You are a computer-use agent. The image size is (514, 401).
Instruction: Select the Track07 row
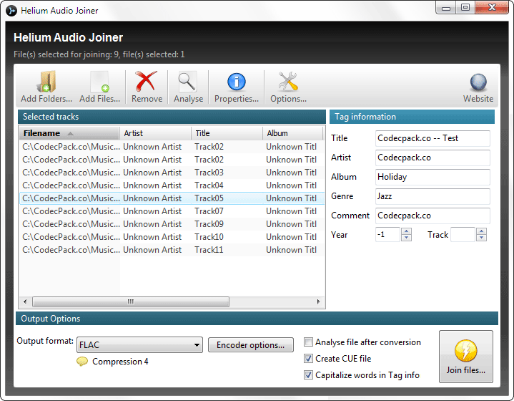pyautogui.click(x=172, y=211)
